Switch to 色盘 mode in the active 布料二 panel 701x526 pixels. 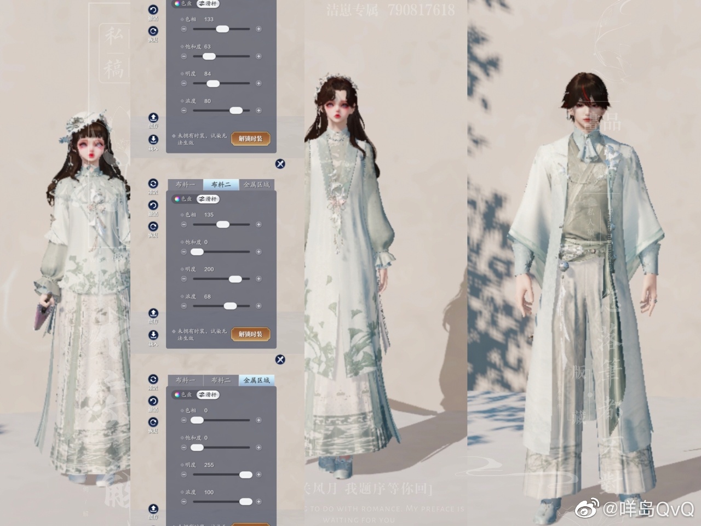coord(183,199)
